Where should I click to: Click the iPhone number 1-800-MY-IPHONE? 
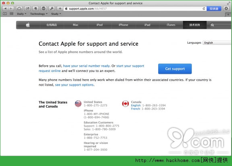coord(96,114)
